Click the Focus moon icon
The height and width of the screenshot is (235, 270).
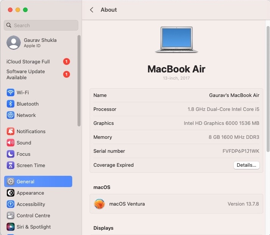(11, 154)
